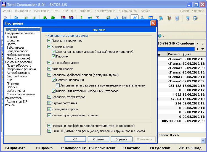207x152 pixels.
Task: Open the Справка menu
Action: pyautogui.click(x=198, y=11)
